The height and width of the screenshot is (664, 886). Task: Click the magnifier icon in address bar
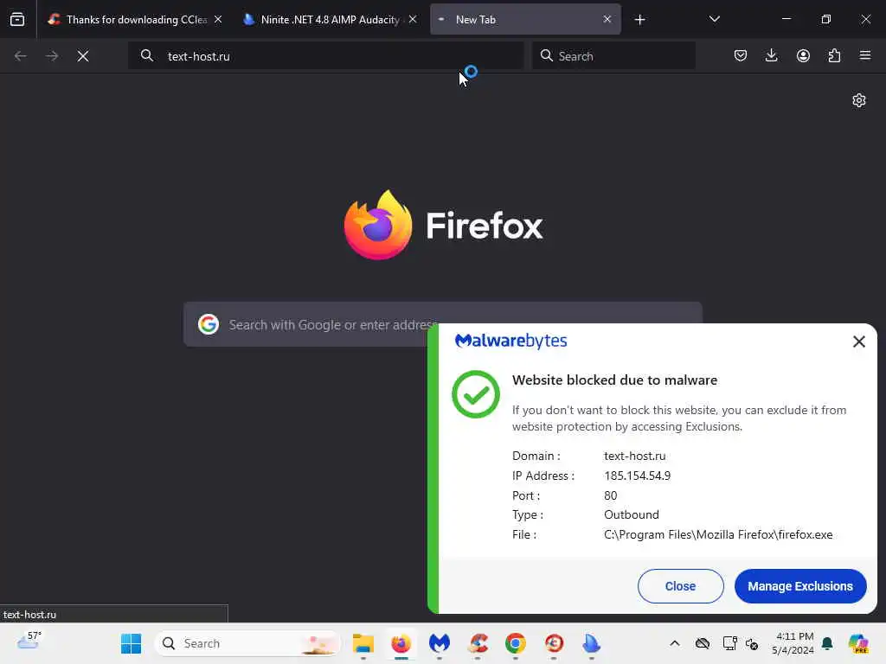pos(147,56)
